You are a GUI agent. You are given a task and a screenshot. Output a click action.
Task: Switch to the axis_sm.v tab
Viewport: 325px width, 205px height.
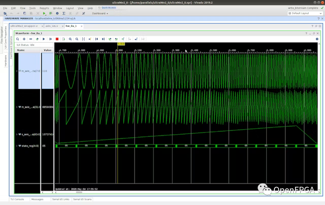pyautogui.click(x=52, y=26)
